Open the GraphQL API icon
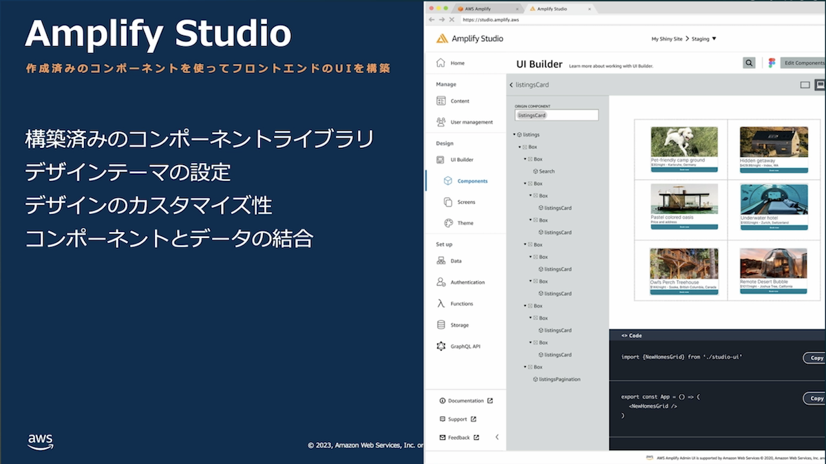Viewport: 826px width, 464px height. click(441, 346)
